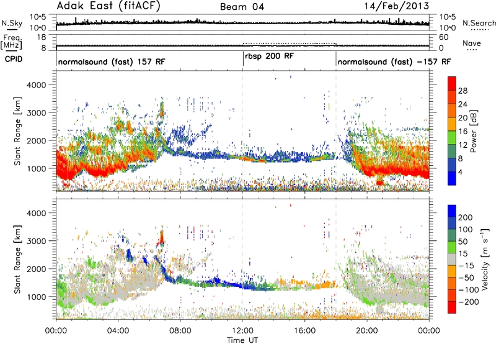
Task: Click the 'Beam 04' label
Action: 242,7
